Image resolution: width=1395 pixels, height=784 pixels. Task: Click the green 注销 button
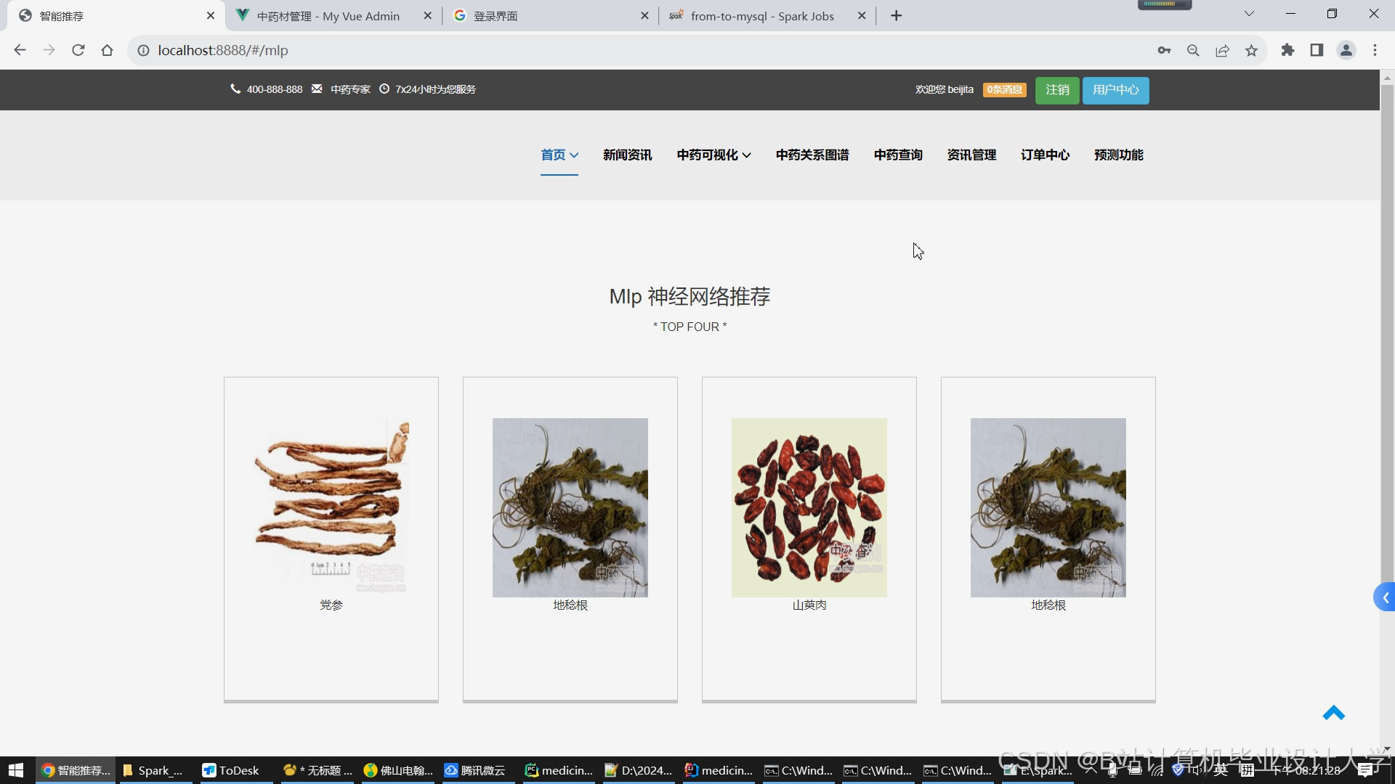[1056, 90]
